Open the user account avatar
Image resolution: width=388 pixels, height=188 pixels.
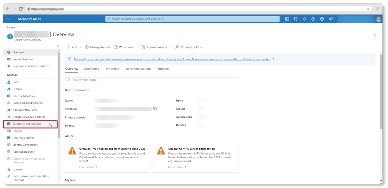[x=378, y=19]
